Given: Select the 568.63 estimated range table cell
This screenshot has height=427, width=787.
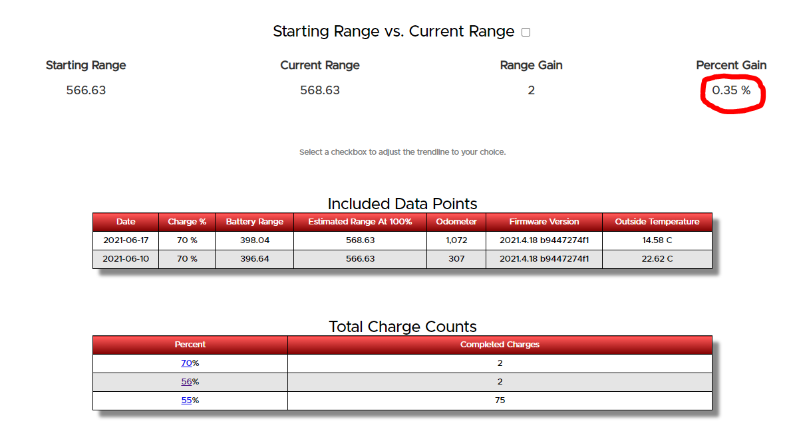Looking at the screenshot, I should point(361,240).
